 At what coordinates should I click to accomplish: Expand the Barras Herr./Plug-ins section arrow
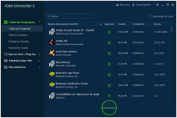click(x=40, y=54)
